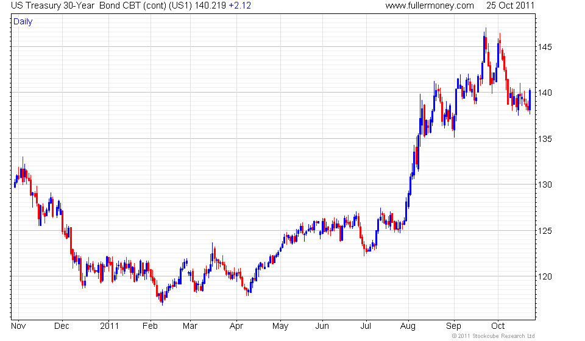Click the '145' y-axis label
The height and width of the screenshot is (341, 585).
[545, 47]
